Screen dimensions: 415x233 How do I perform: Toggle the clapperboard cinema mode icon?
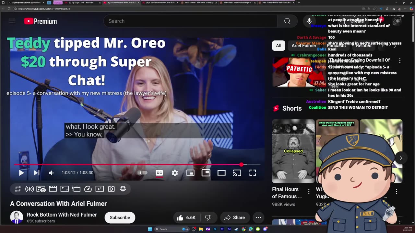pyautogui.click(x=53, y=189)
